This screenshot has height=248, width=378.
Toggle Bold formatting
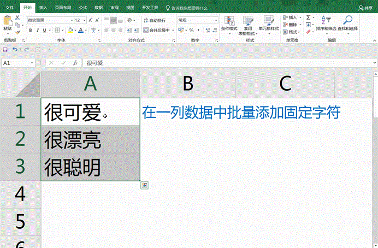[x=30, y=30]
